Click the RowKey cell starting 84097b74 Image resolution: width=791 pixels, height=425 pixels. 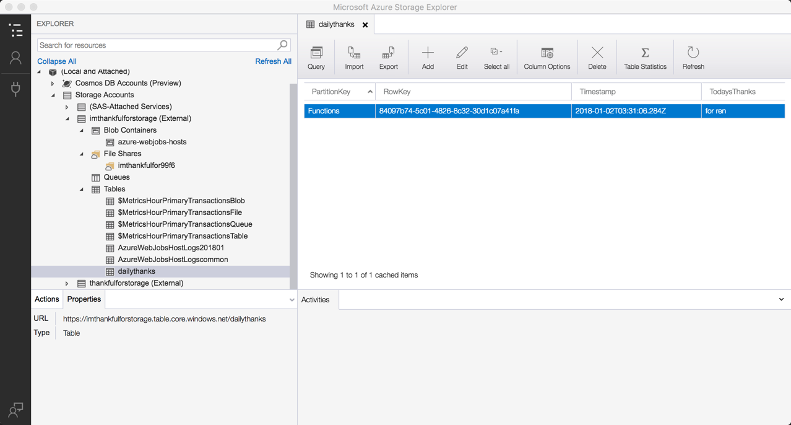coord(473,111)
